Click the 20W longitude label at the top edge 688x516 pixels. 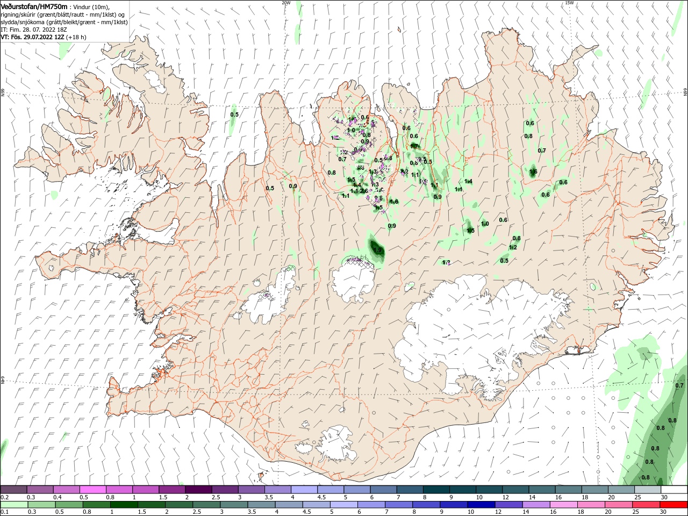pos(286,3)
